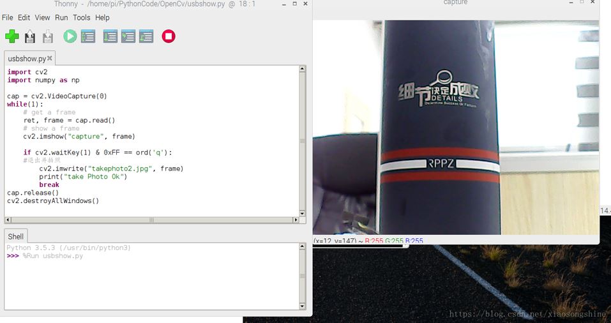Click editor vertical scrollbar up arrow
This screenshot has height=323, width=611.
click(302, 69)
